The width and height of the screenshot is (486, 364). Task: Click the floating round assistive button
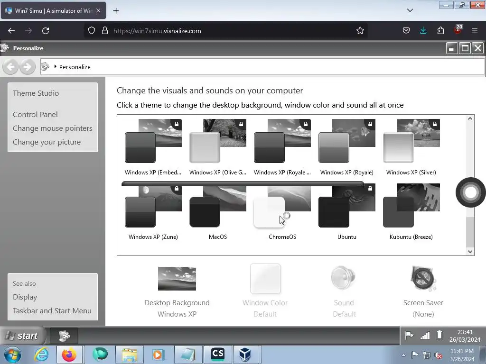coord(470,192)
